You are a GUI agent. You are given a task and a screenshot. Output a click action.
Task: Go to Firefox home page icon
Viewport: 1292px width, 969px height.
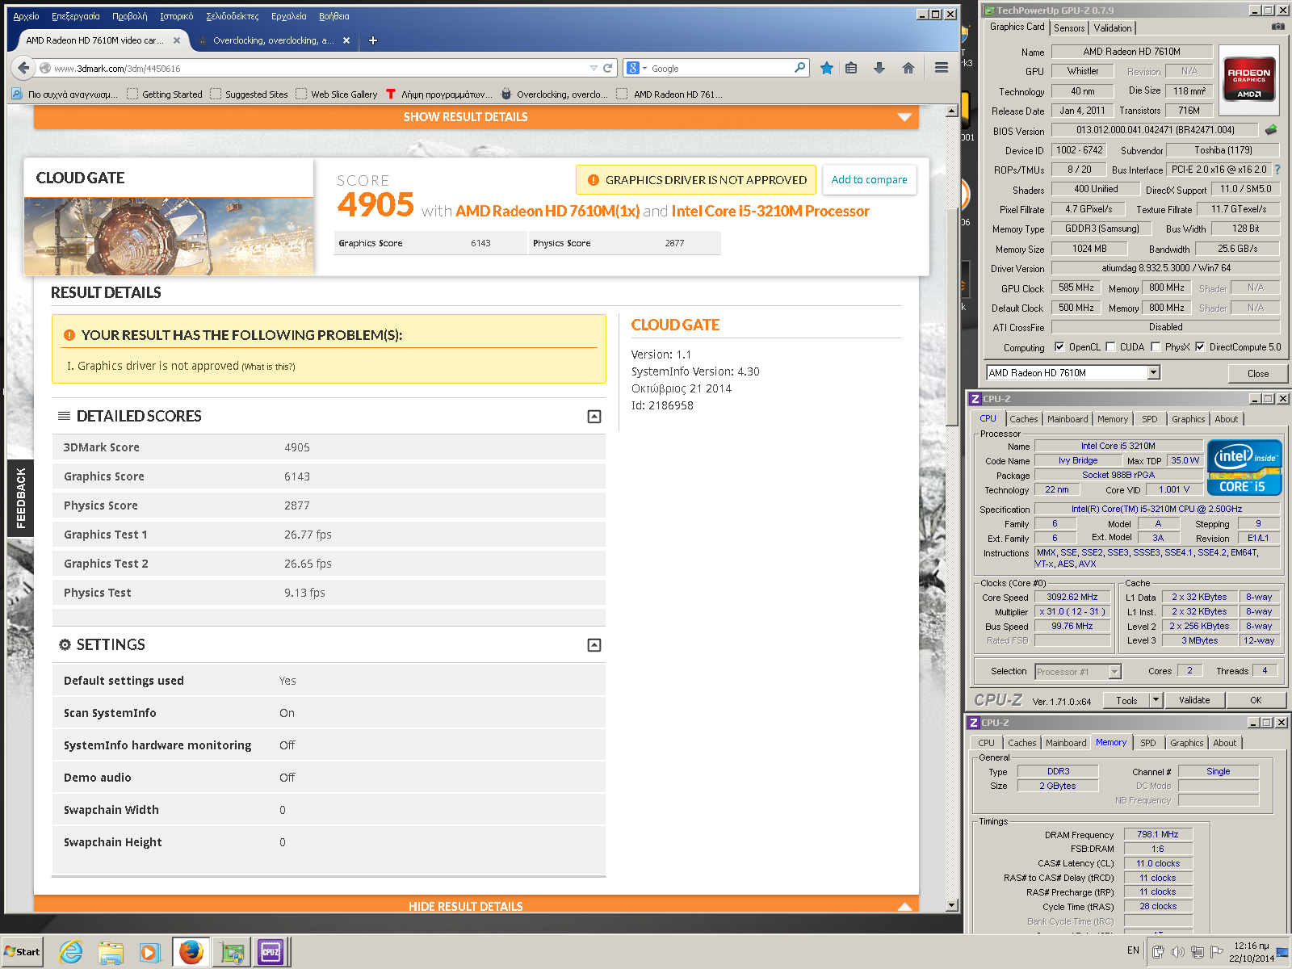point(908,68)
